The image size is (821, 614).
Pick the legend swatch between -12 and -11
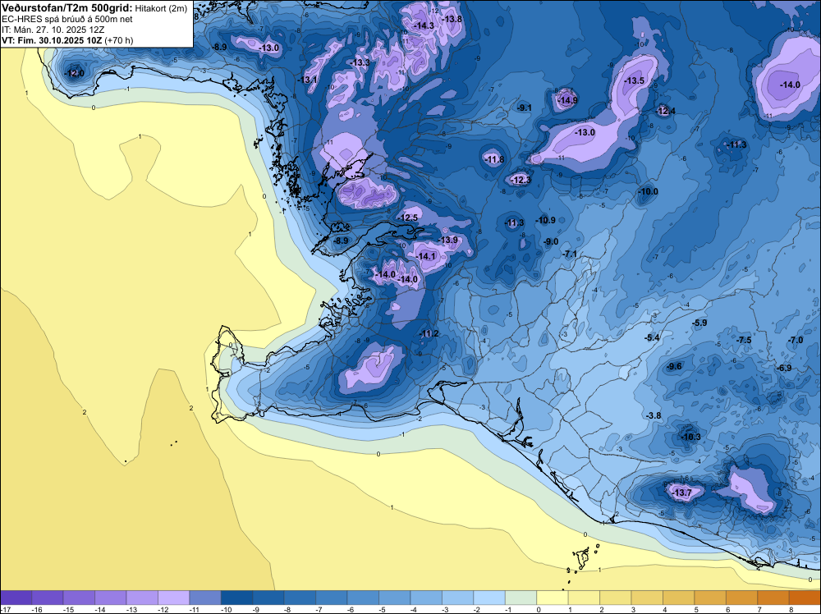[x=174, y=598]
